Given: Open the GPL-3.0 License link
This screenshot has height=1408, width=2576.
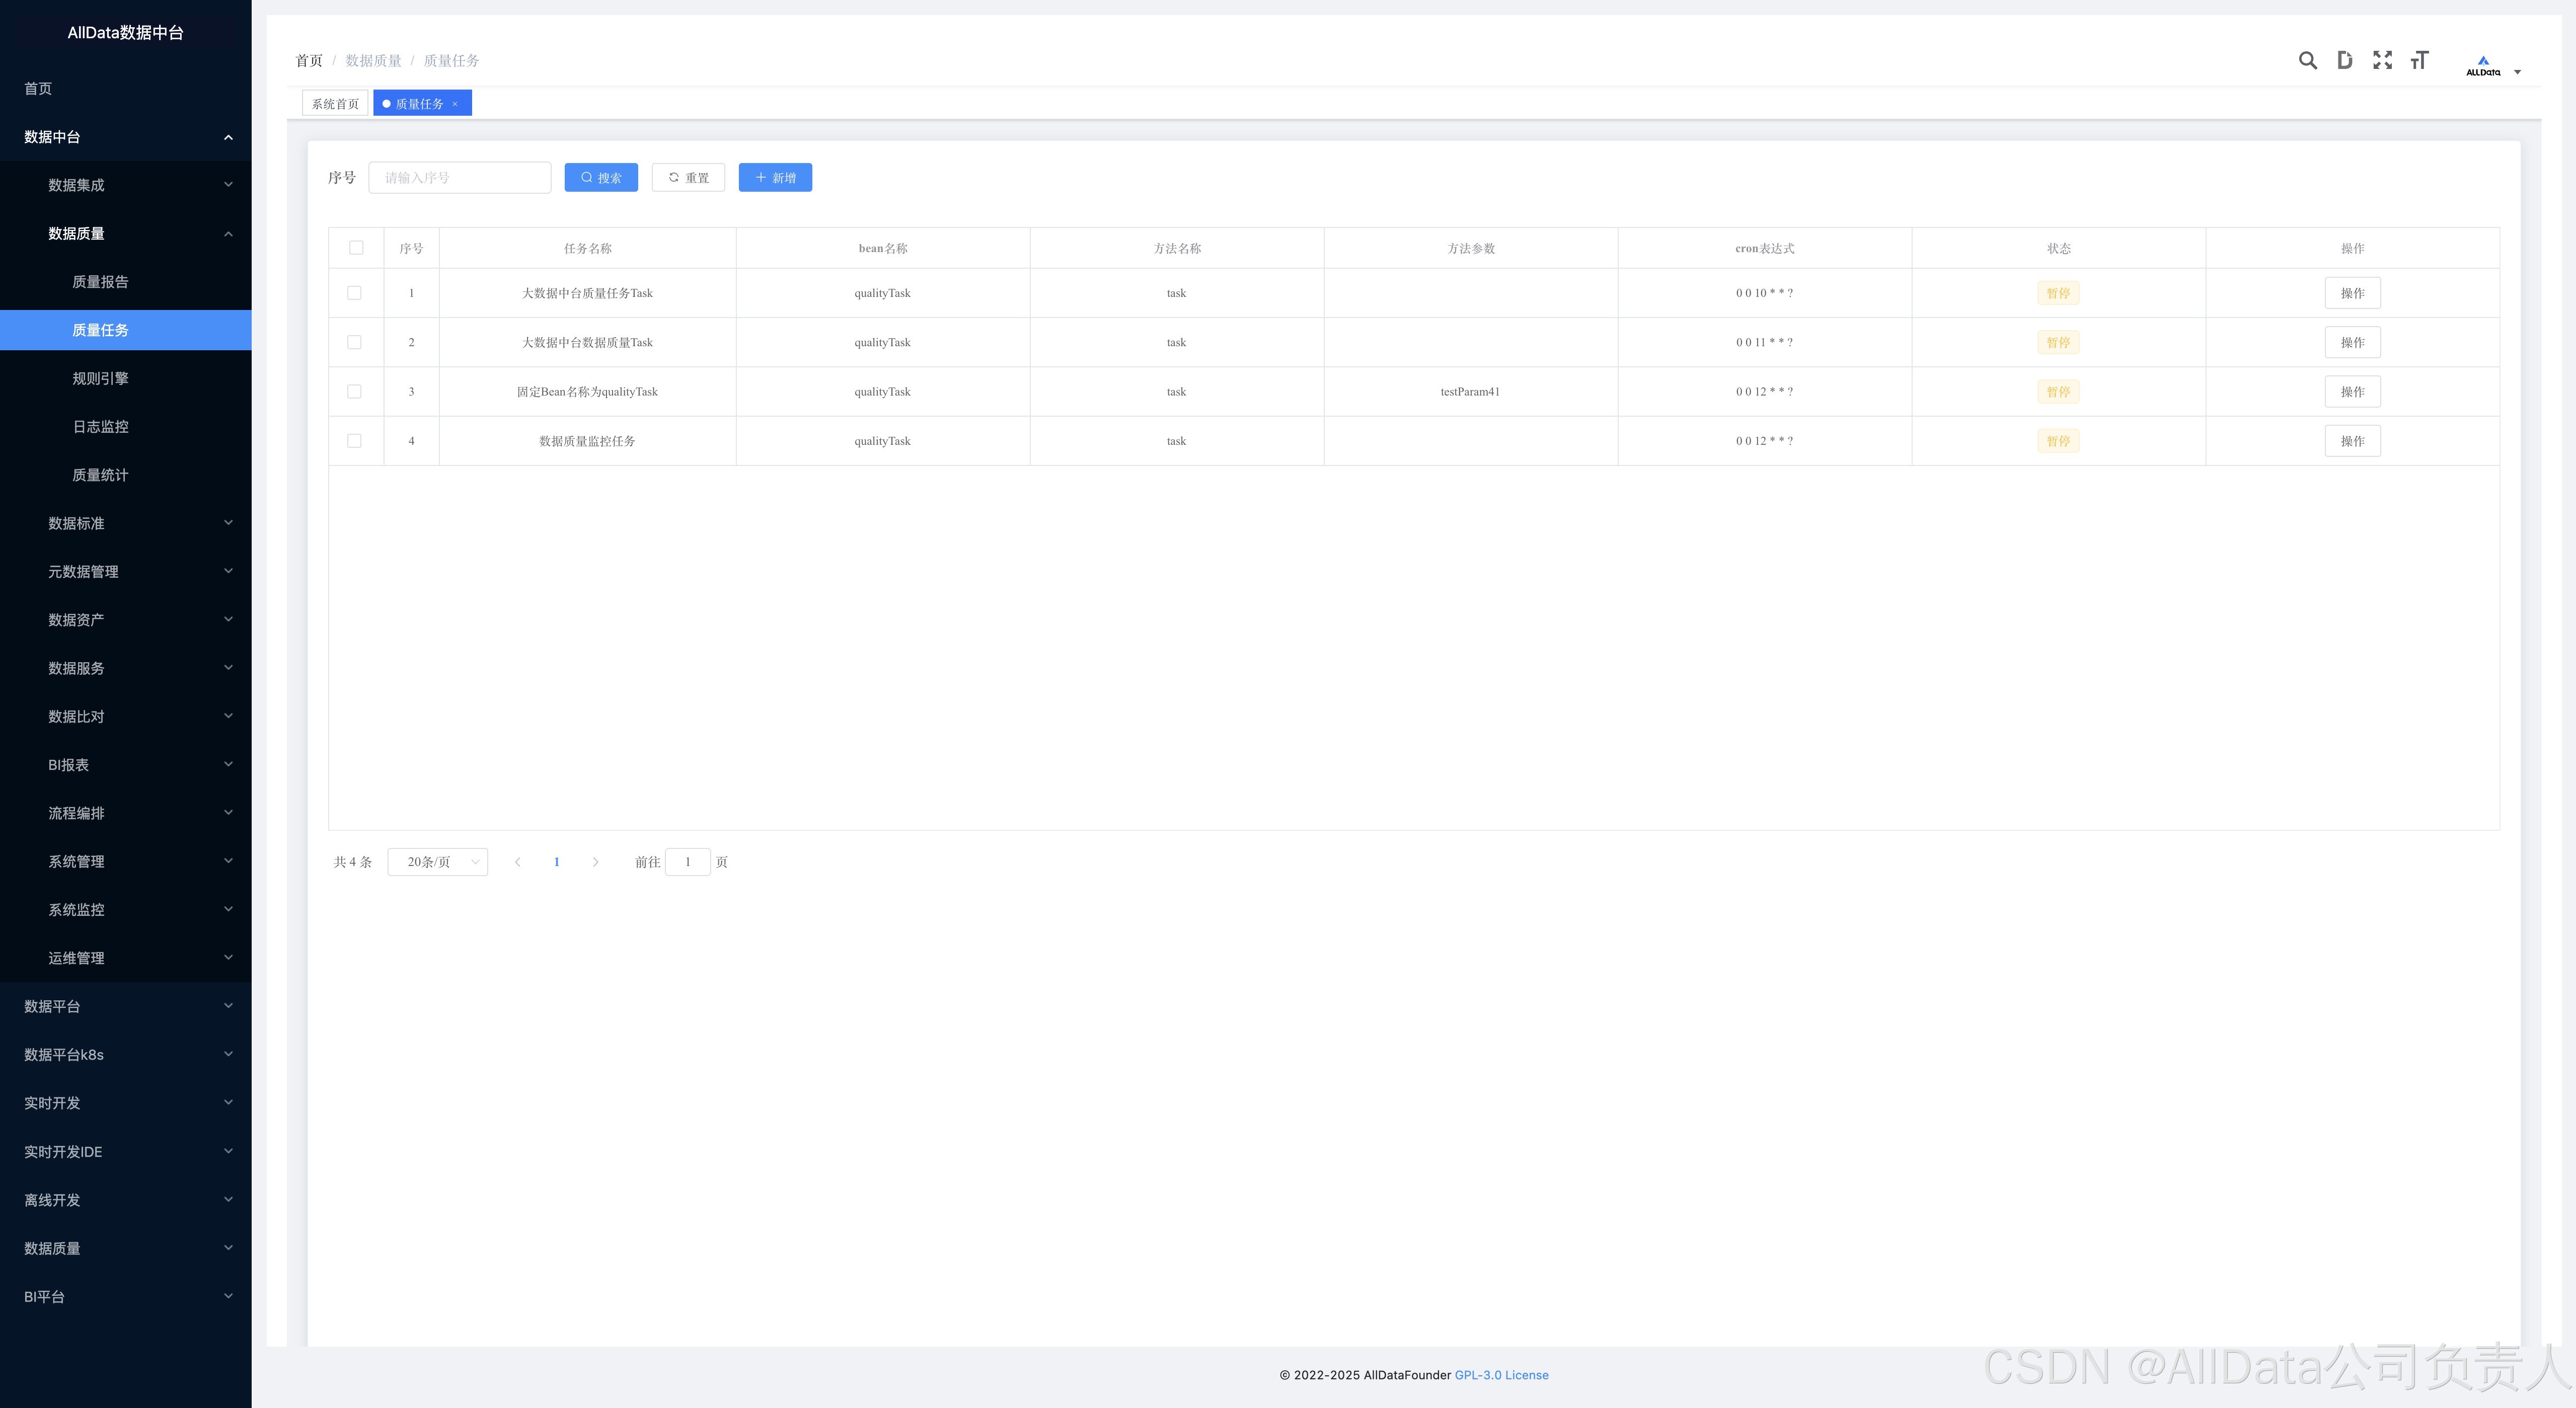Looking at the screenshot, I should click(1501, 1375).
